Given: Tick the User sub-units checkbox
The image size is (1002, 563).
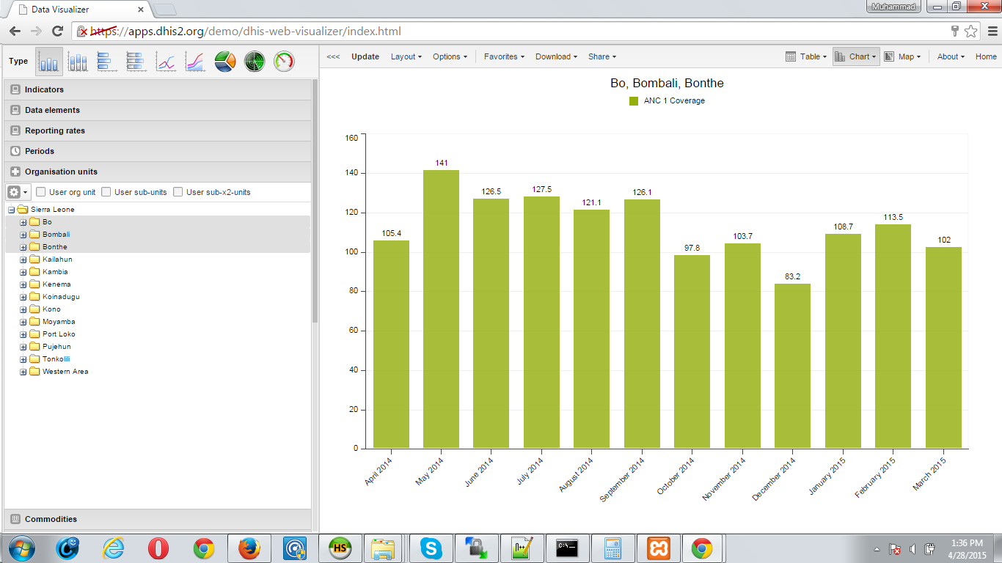Looking at the screenshot, I should pyautogui.click(x=106, y=192).
